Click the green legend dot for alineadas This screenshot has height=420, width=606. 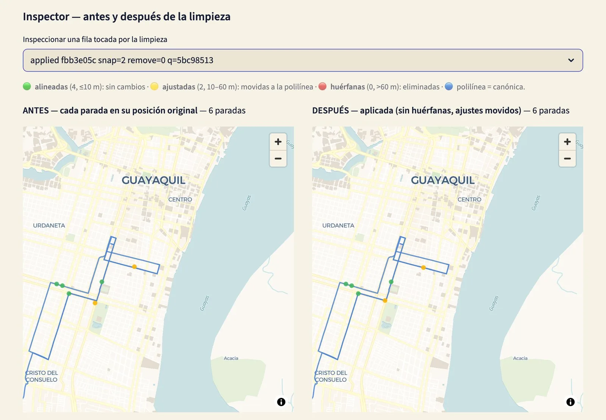[x=27, y=86]
